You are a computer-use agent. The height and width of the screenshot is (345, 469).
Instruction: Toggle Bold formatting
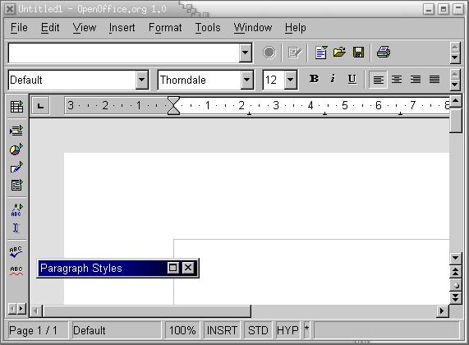click(x=314, y=79)
